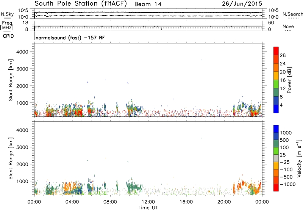Click the "-25" velocity colorbar label
Viewport: 303px width, 210px height.
pos(284,162)
